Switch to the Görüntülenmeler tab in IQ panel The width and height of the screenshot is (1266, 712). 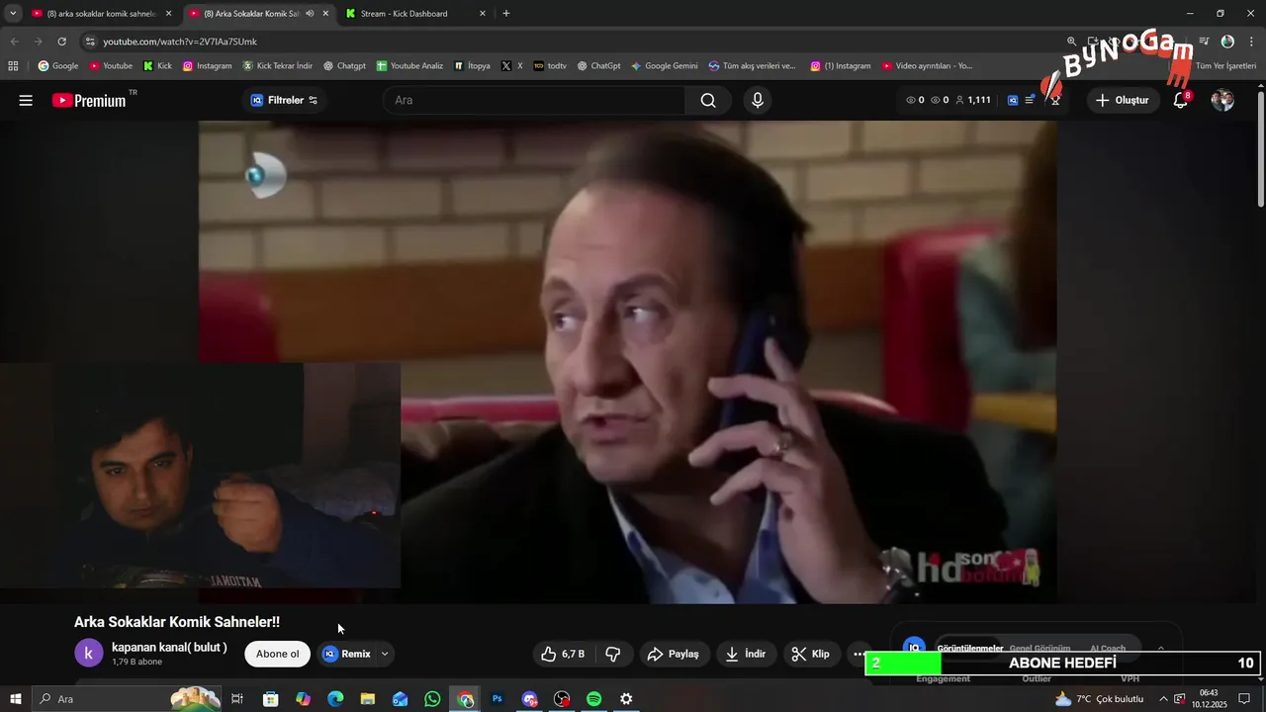(x=970, y=649)
